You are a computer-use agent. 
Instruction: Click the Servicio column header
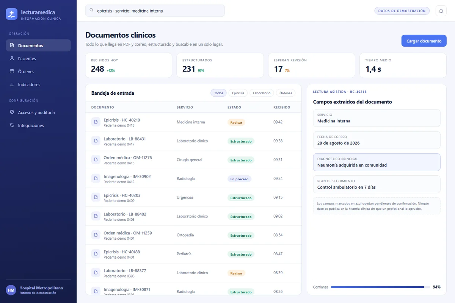[185, 107]
